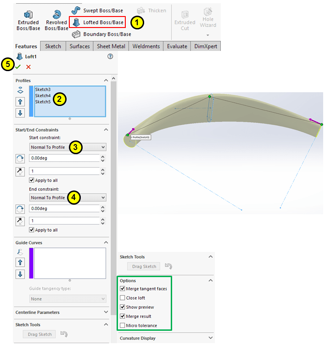This screenshot has height=345, width=325.
Task: Click the Extruded Boss/Base tool icon
Action: 28,15
